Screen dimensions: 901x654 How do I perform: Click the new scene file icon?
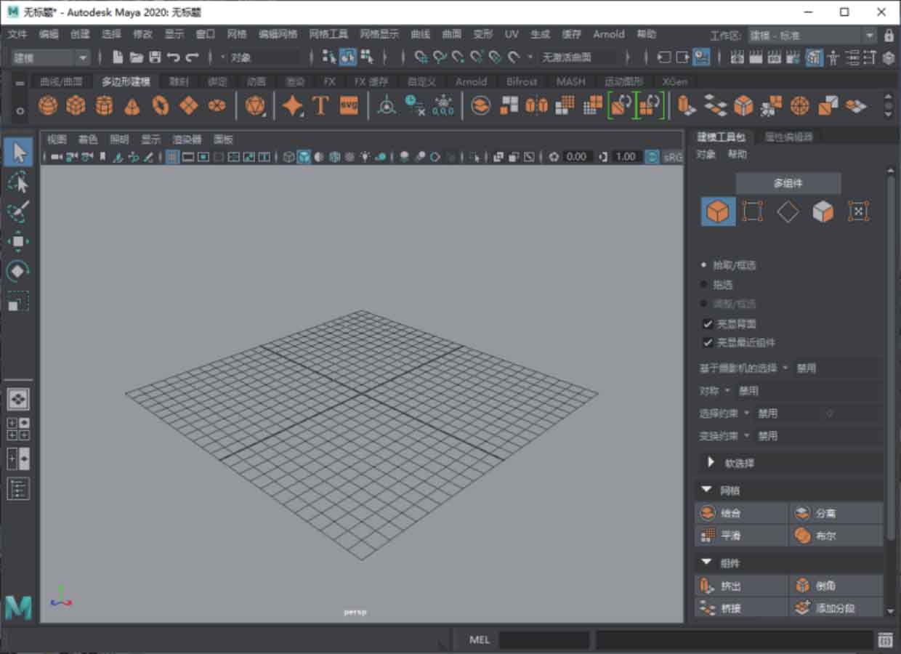point(118,57)
